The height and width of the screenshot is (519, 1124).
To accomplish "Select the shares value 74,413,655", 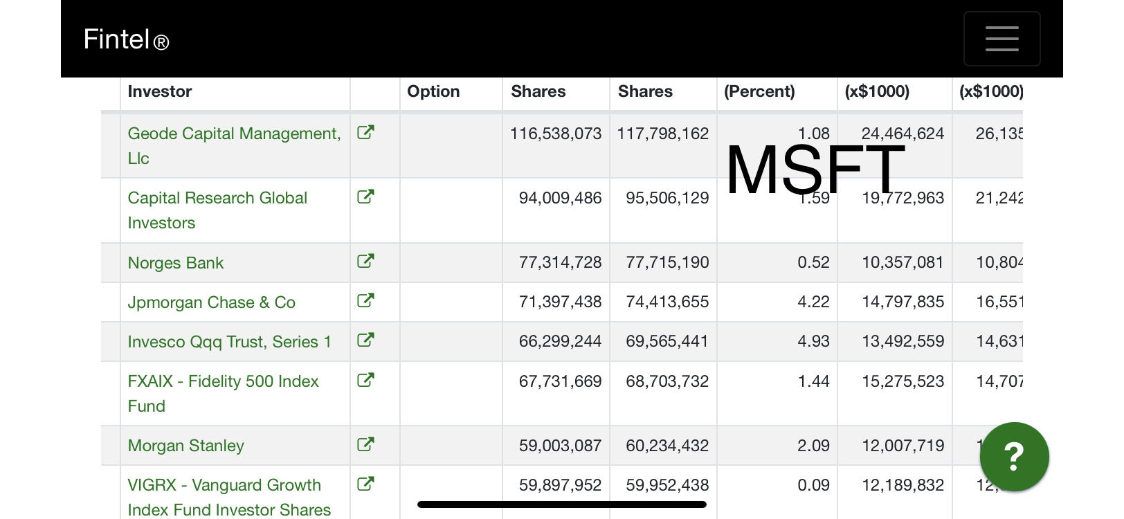I will point(667,302).
